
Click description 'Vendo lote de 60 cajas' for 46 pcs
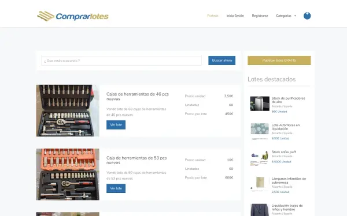136,112
